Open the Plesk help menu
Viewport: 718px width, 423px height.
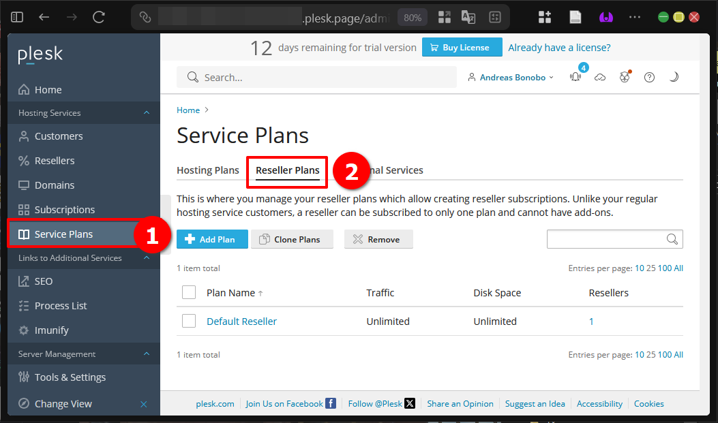649,77
